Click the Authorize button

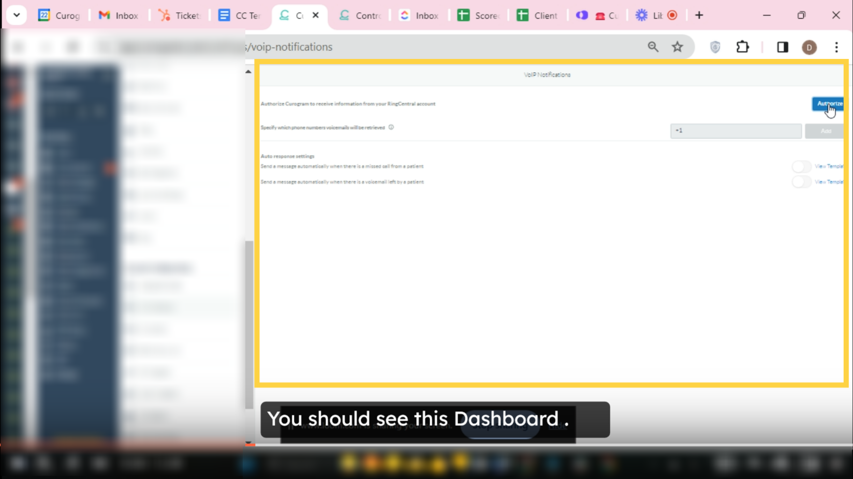(x=828, y=104)
